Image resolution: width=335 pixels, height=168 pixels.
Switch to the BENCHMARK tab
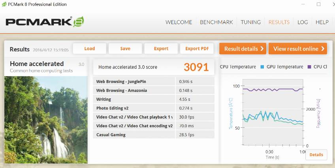coord(216,22)
